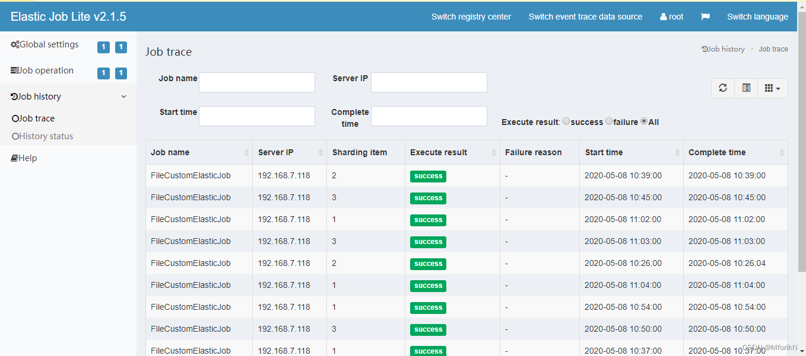The width and height of the screenshot is (806, 356).
Task: Click the Elastic Job Lite v2.1.5 title
Action: click(68, 17)
